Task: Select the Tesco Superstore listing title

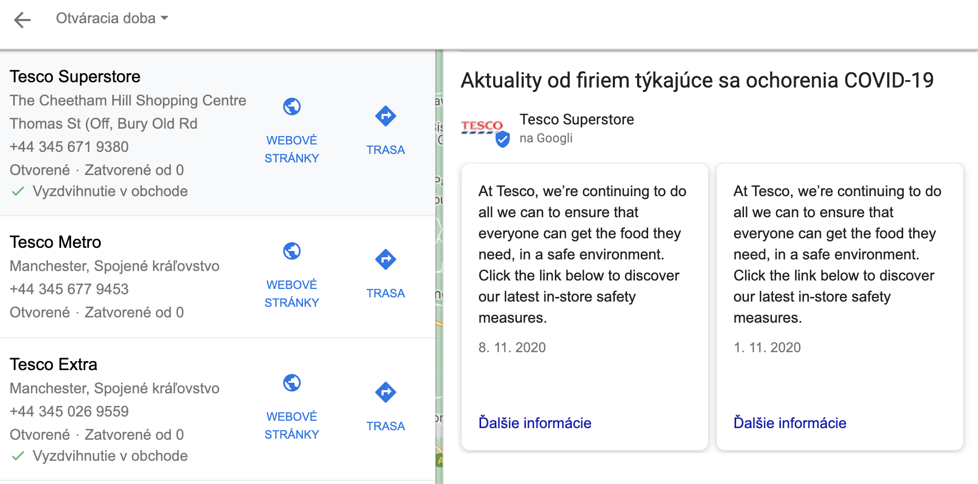Action: [75, 76]
